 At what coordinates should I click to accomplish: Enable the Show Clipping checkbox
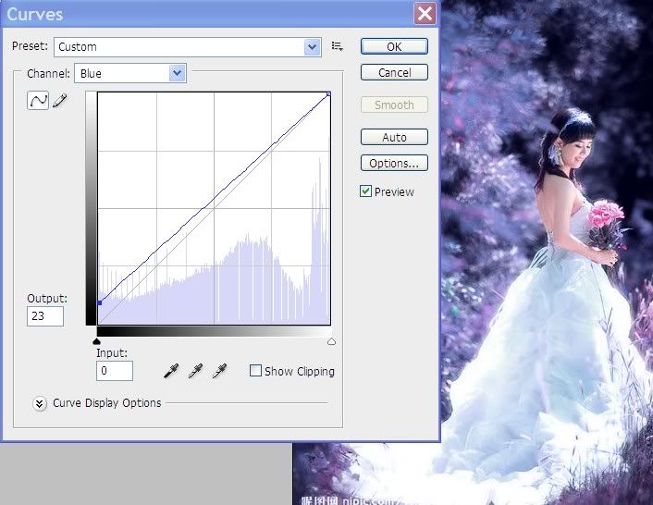[255, 371]
